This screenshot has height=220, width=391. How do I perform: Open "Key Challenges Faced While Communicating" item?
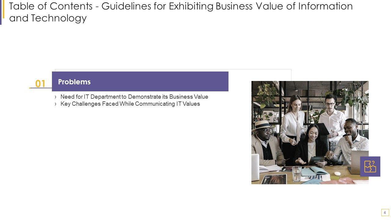(x=130, y=104)
